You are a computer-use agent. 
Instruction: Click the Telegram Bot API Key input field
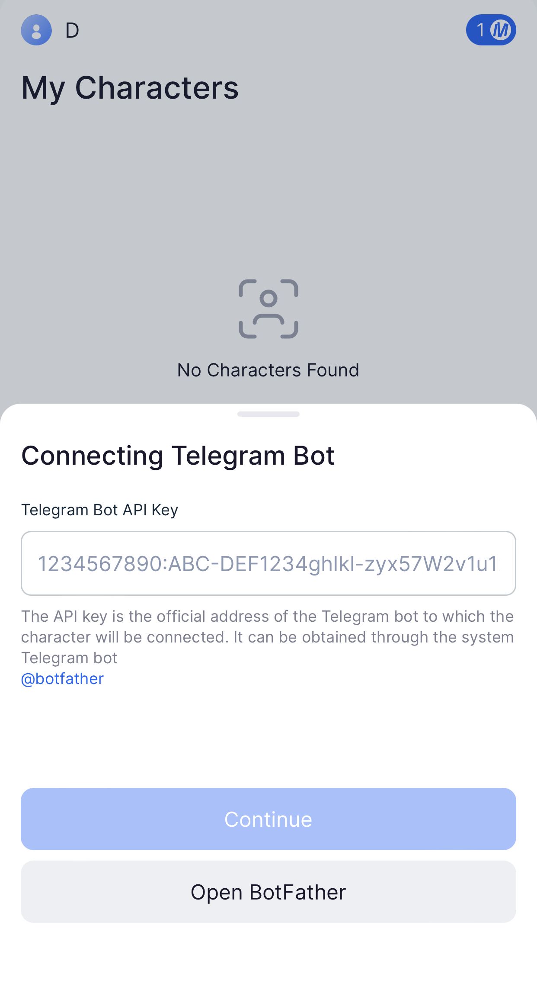coord(268,563)
